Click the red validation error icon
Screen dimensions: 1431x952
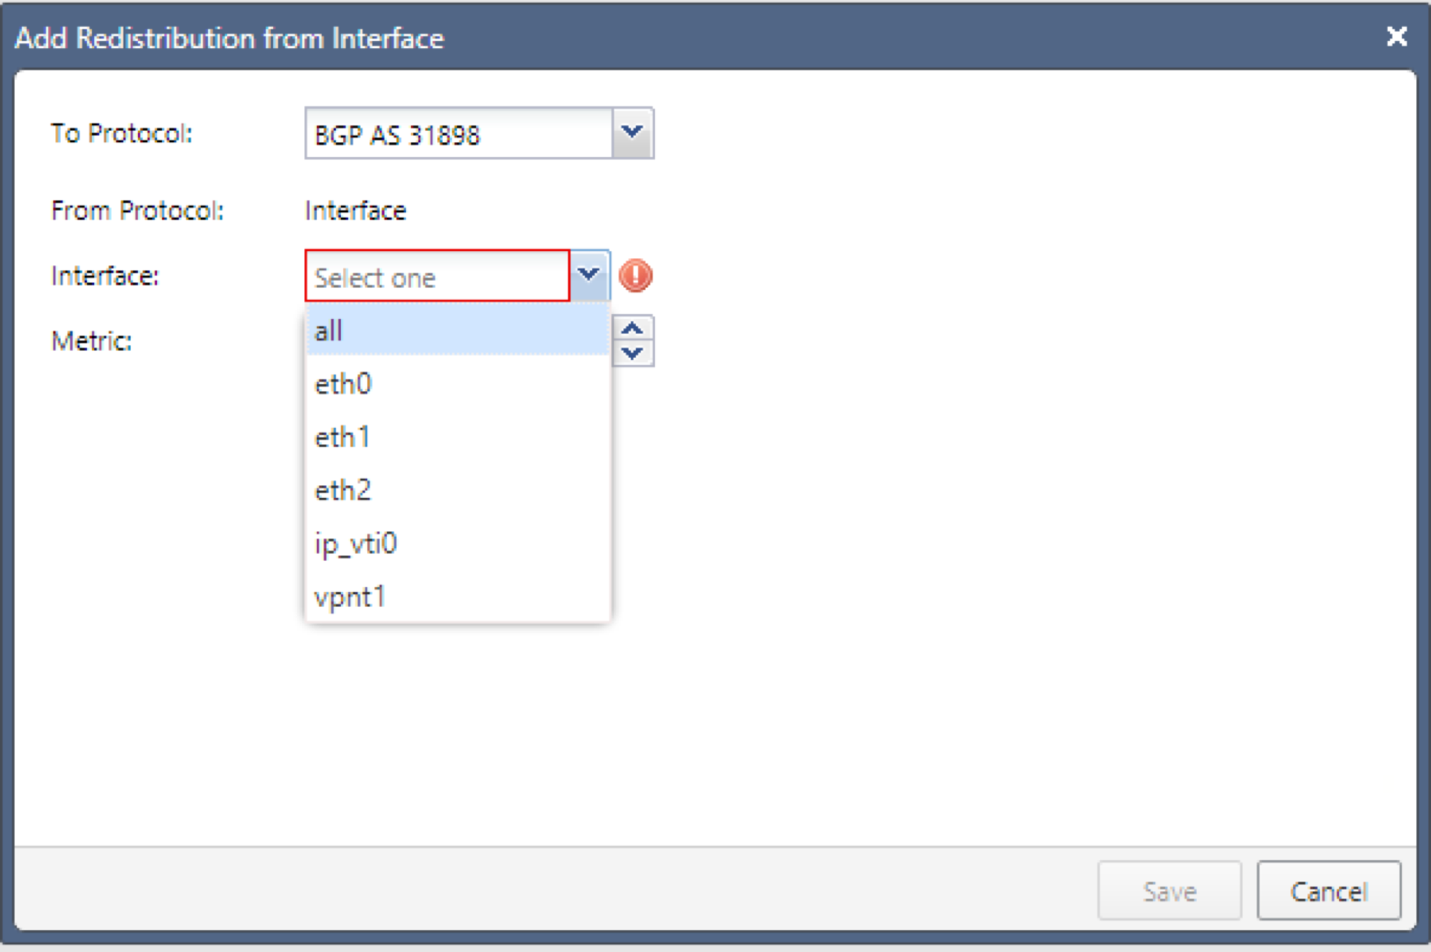[x=636, y=275]
